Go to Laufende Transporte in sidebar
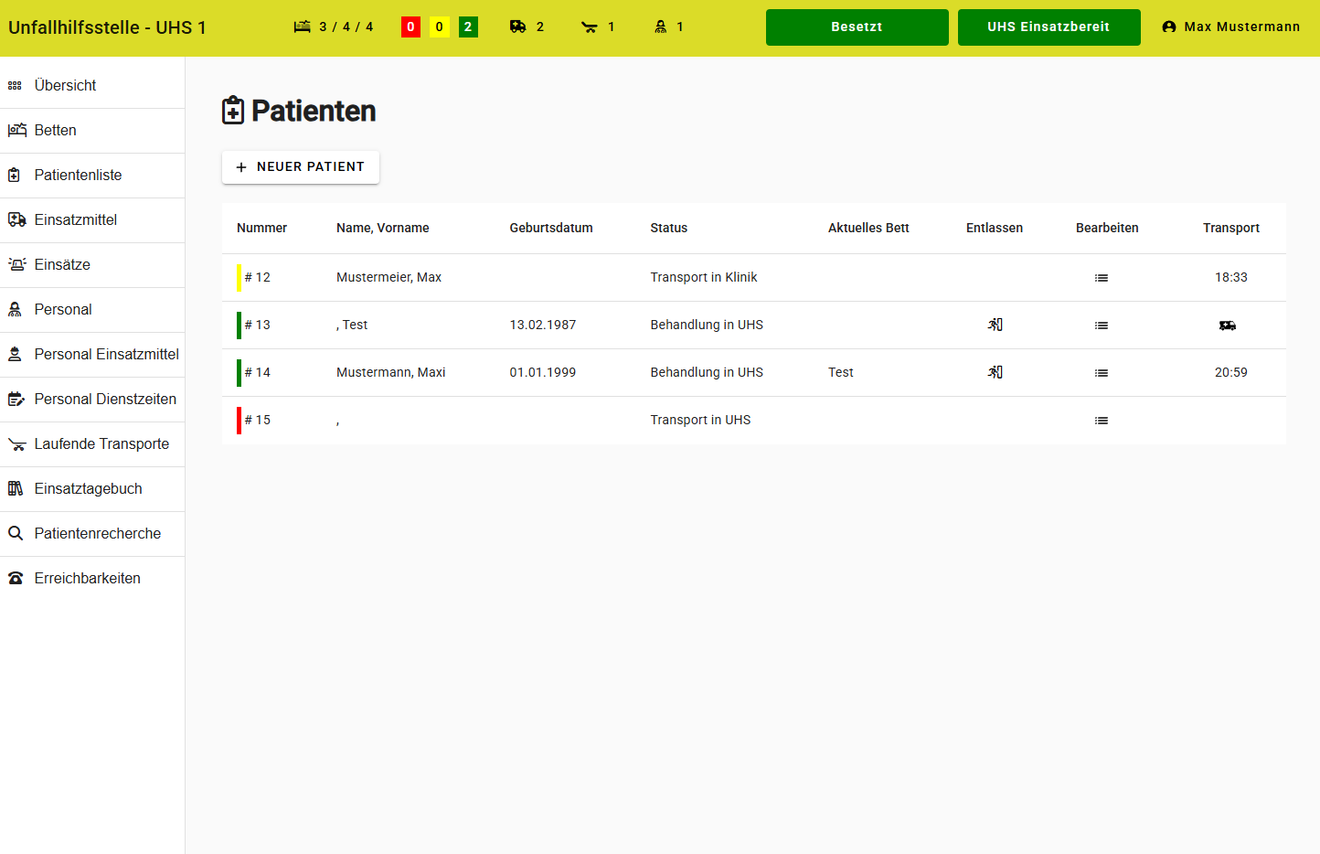The width and height of the screenshot is (1320, 854). 101,444
